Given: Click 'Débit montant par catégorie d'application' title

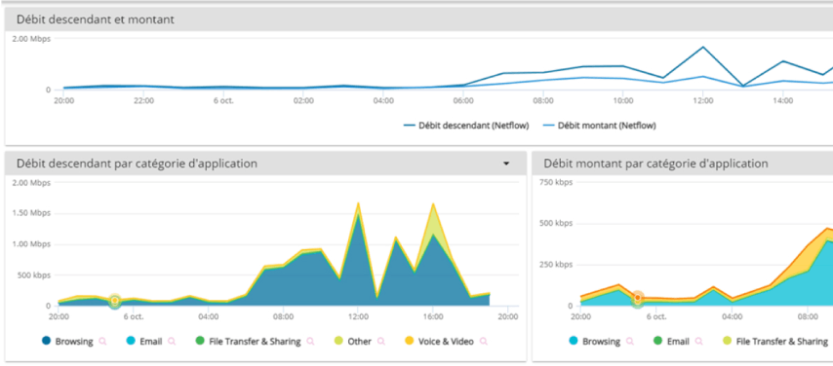Looking at the screenshot, I should 656,164.
